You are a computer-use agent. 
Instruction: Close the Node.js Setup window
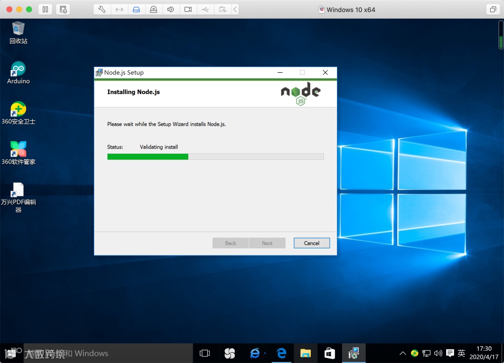pos(325,73)
